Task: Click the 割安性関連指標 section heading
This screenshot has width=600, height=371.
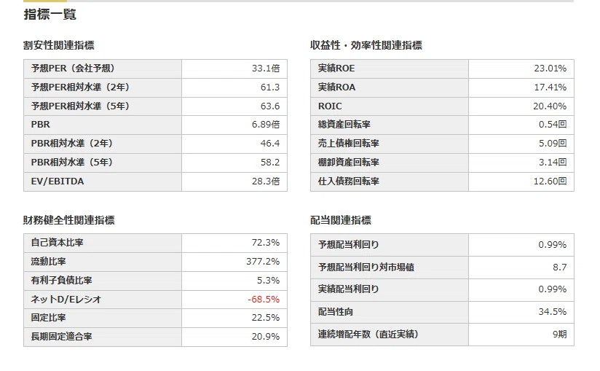Action: tap(58, 45)
